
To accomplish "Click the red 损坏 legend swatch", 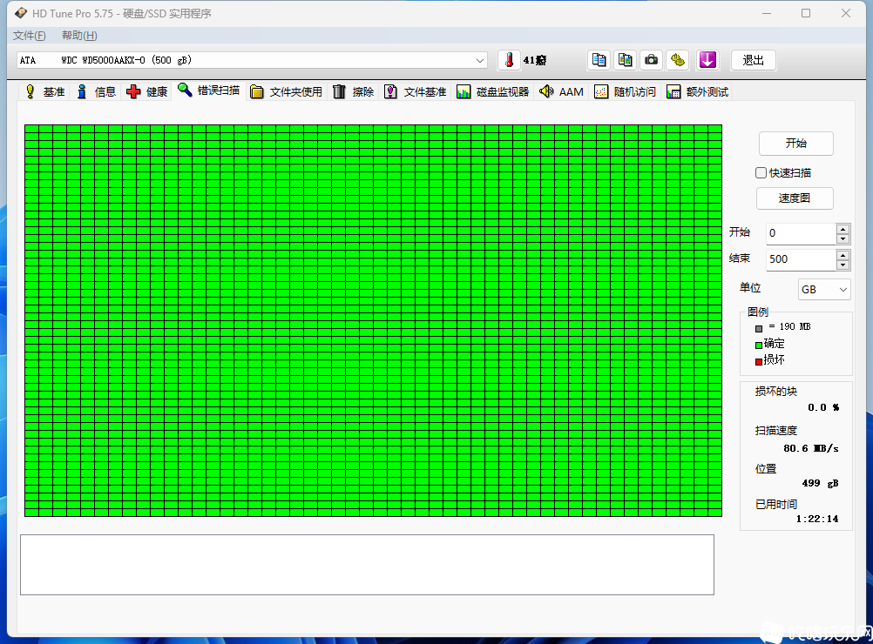I will click(x=758, y=362).
